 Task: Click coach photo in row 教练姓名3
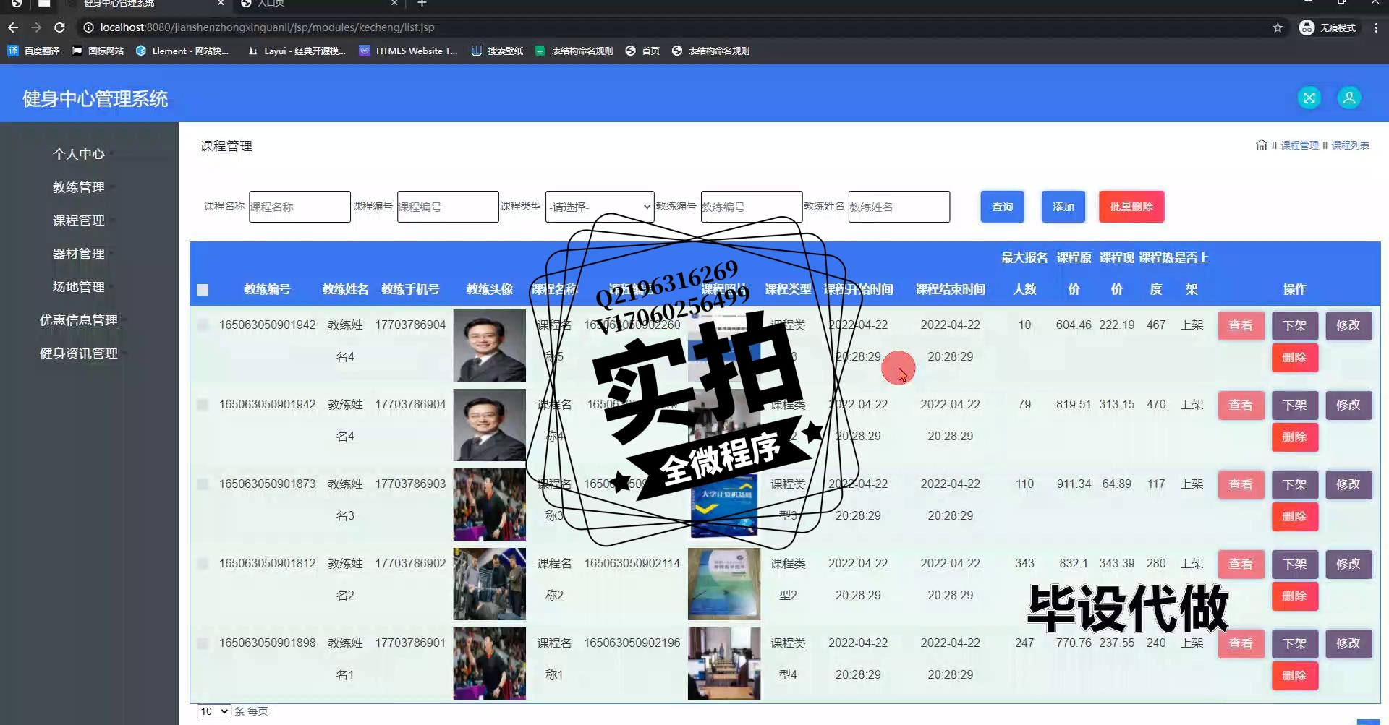[x=490, y=505]
